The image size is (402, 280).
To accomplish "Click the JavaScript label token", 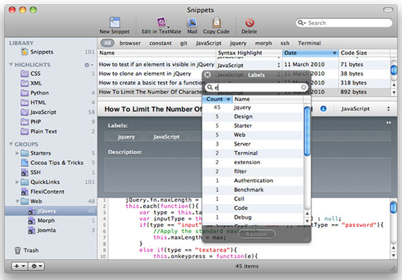I will (166, 137).
